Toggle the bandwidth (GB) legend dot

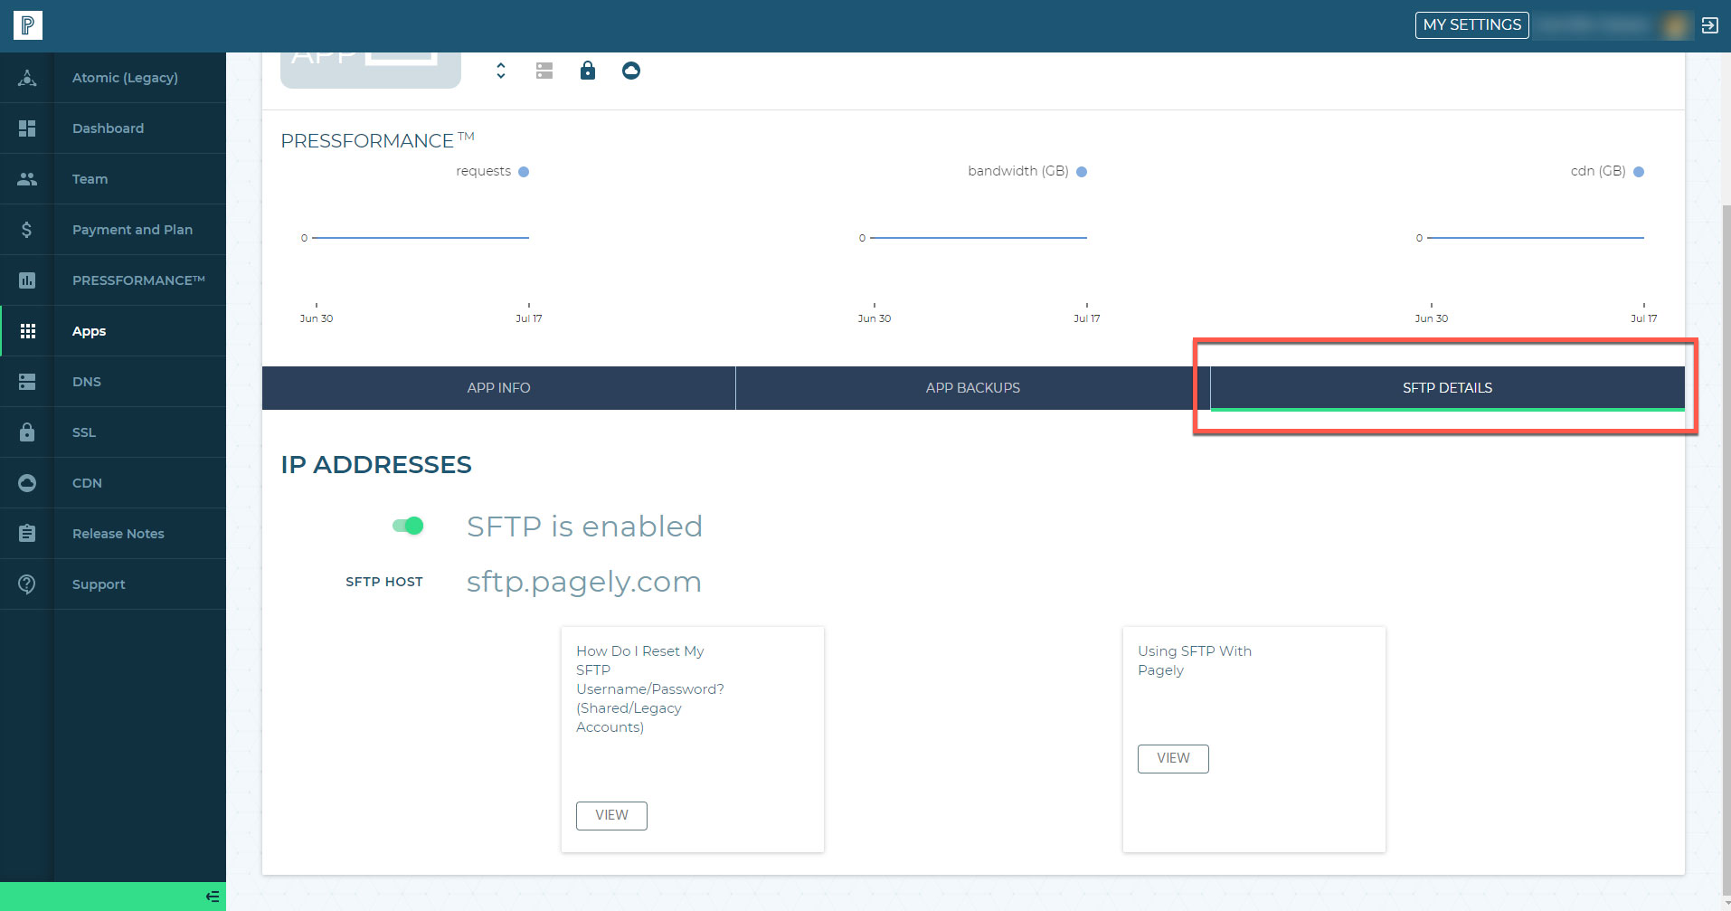(x=1083, y=171)
